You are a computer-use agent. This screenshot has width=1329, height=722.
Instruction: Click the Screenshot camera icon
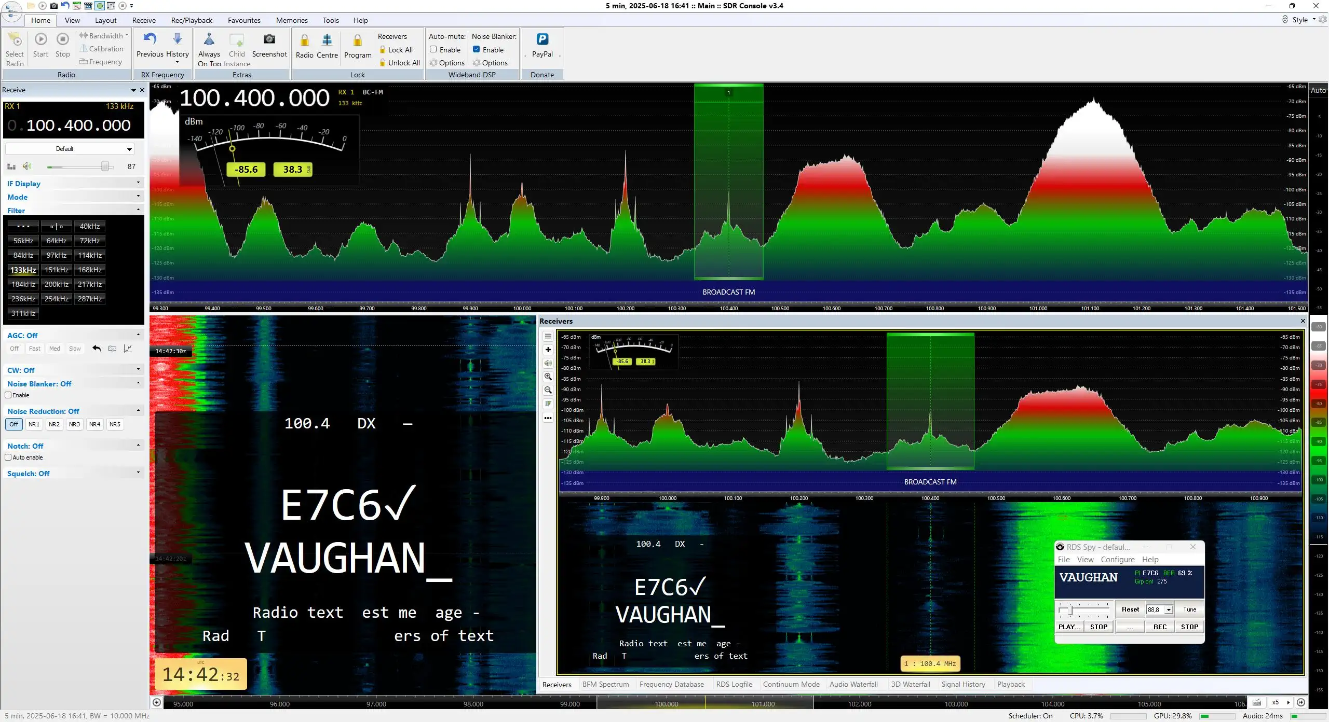coord(269,39)
